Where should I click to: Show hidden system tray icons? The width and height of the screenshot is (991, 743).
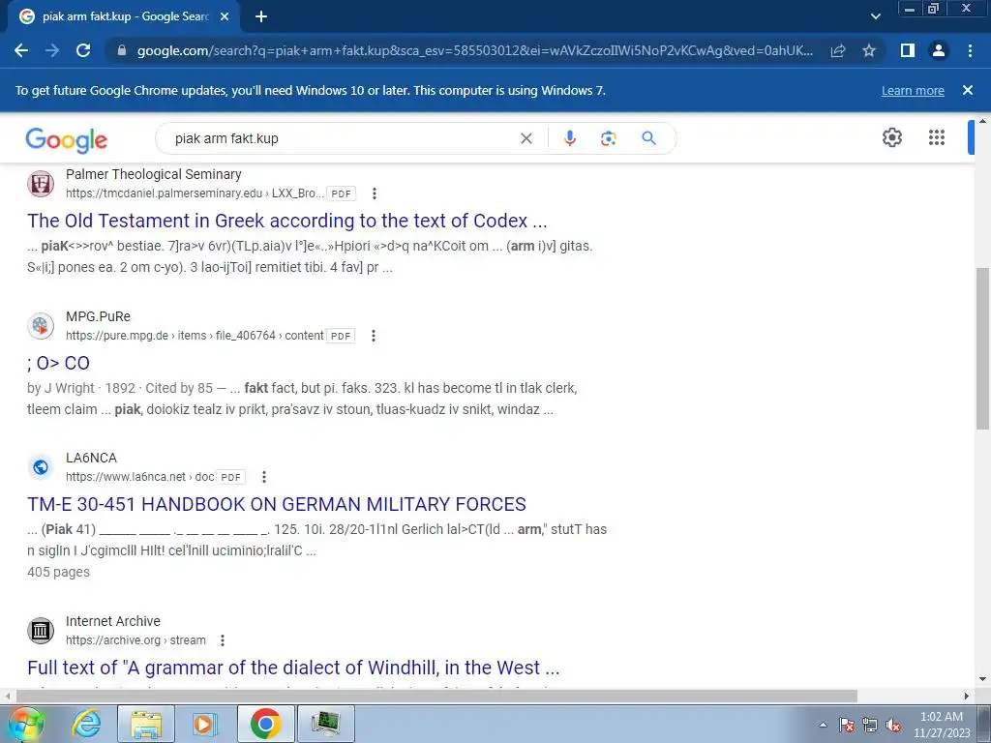pos(823,725)
